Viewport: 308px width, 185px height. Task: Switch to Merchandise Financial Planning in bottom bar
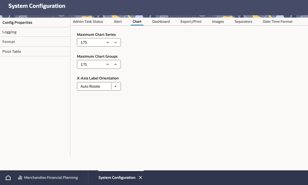(51, 177)
